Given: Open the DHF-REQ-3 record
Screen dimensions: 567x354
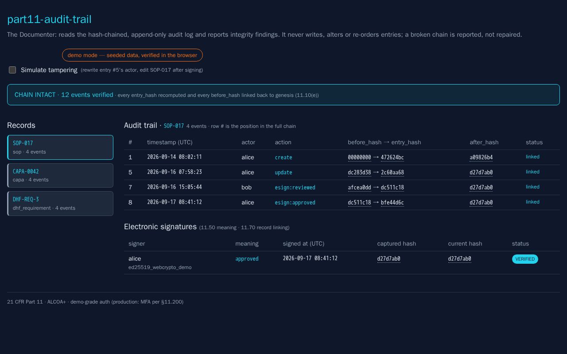Looking at the screenshot, I should [60, 204].
